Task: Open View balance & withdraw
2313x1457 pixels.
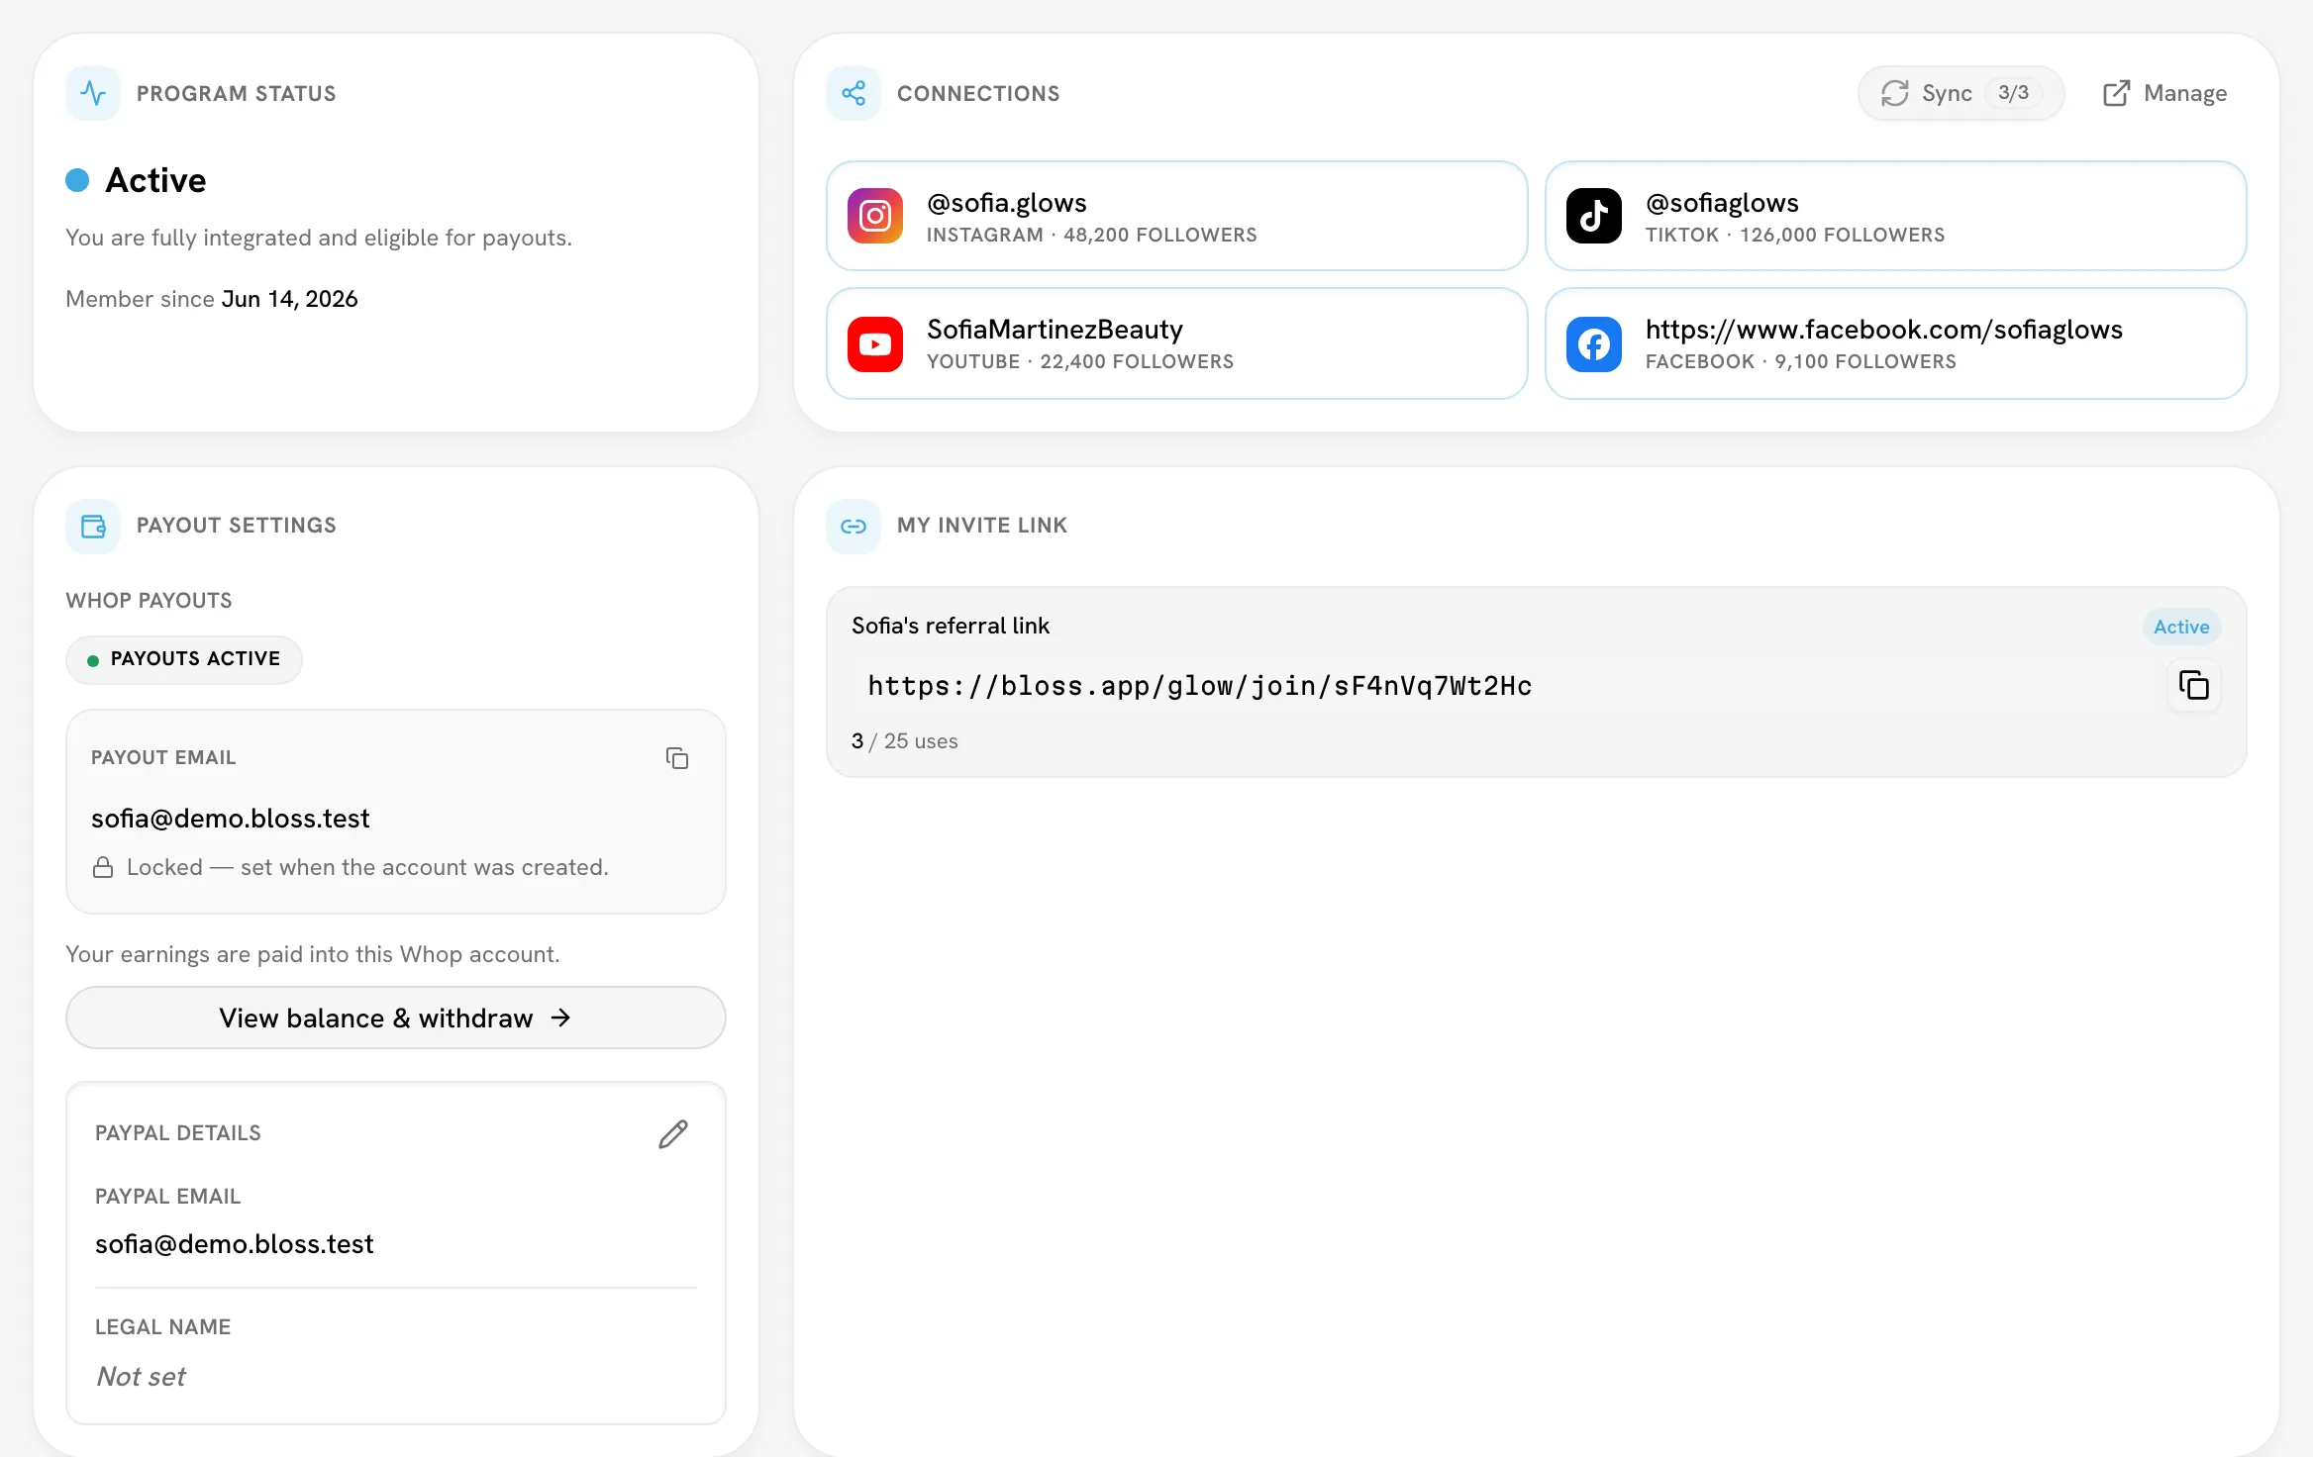Action: pyautogui.click(x=396, y=1018)
